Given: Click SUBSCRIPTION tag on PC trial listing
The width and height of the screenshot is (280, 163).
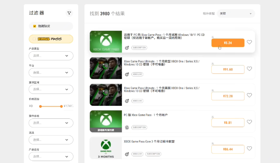Looking at the screenshot, I should [139, 48].
